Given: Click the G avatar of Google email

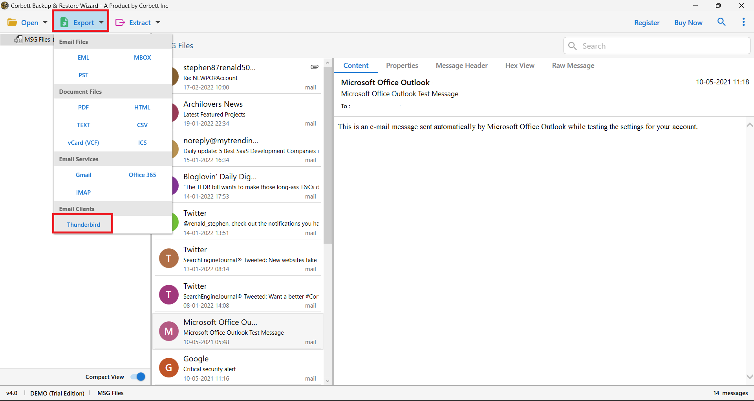Looking at the screenshot, I should coord(169,368).
